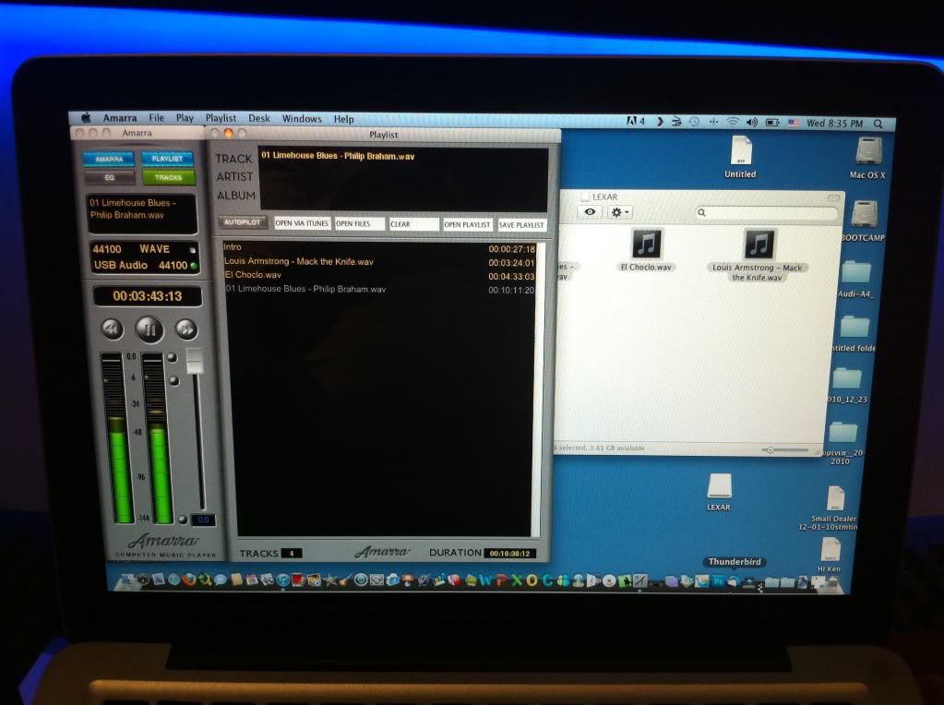
Task: Select the Hi Ken document on desktop
Action: [x=830, y=555]
